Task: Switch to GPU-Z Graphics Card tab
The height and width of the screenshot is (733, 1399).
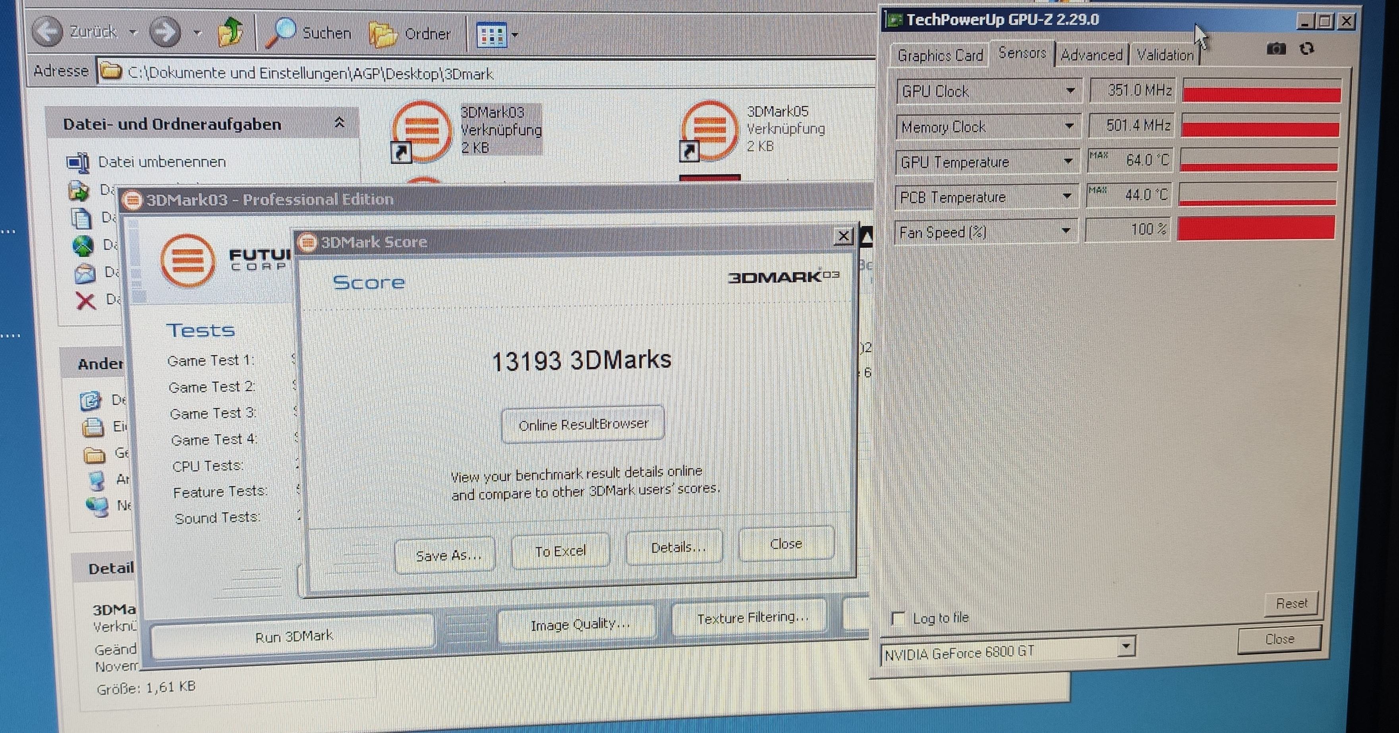Action: [940, 56]
